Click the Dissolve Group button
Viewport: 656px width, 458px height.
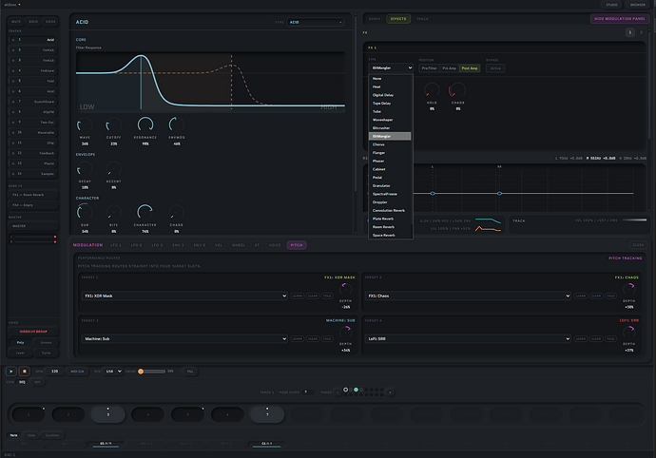(33, 332)
